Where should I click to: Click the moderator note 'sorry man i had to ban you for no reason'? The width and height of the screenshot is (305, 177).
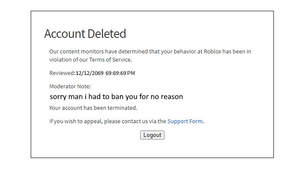pyautogui.click(x=116, y=96)
